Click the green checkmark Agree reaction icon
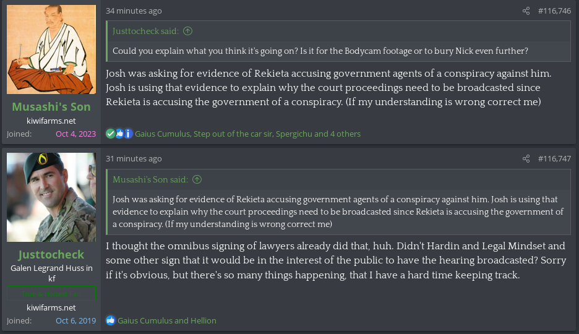579x334 pixels. (110, 134)
